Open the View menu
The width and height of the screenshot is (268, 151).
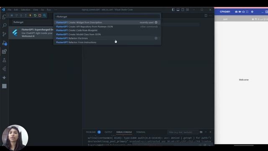[x=36, y=10]
